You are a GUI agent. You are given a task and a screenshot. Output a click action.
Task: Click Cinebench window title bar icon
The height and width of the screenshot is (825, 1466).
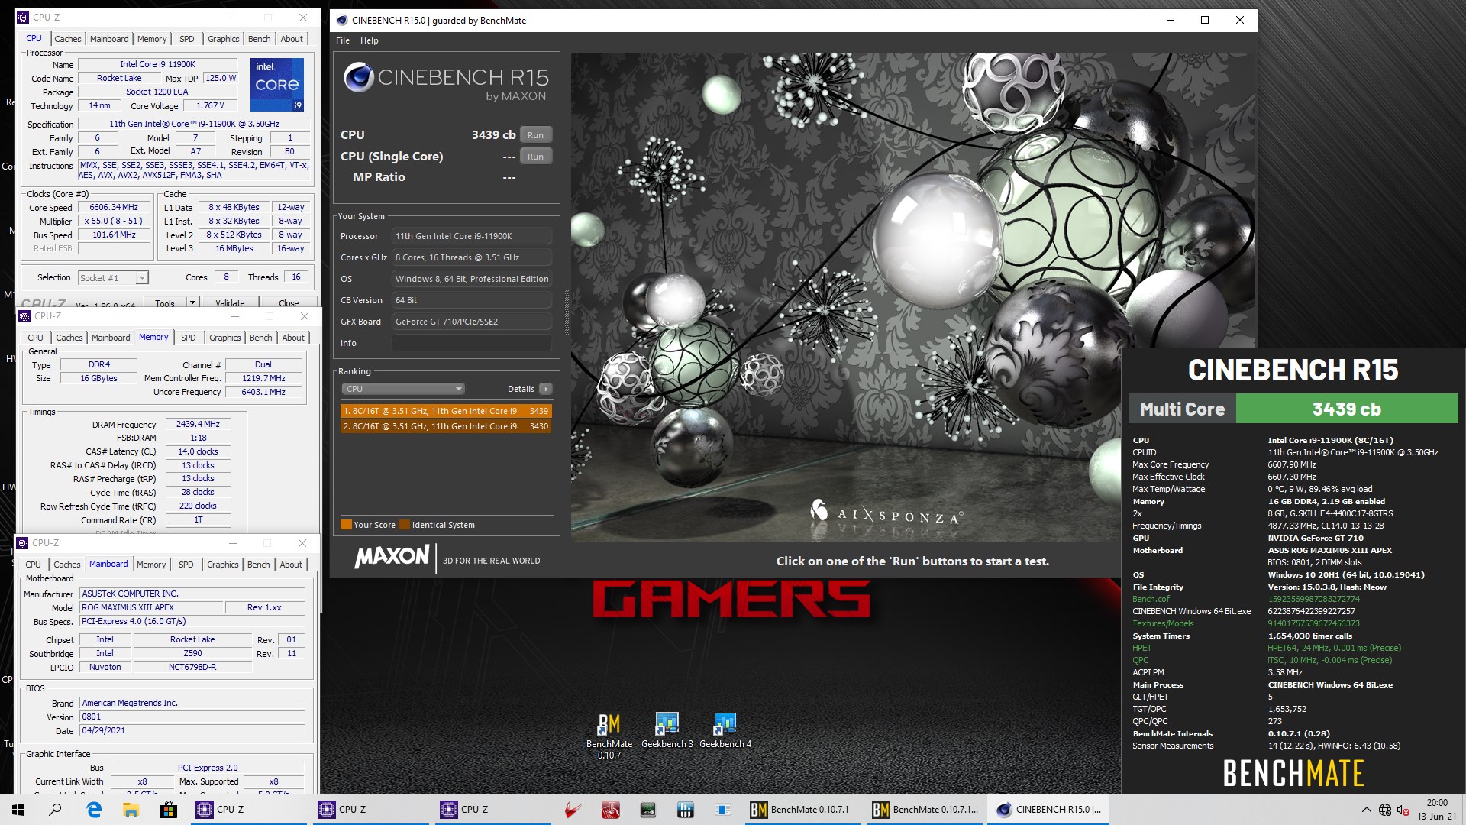point(342,21)
